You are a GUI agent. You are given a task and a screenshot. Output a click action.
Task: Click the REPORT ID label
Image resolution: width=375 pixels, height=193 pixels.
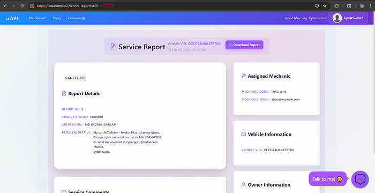[71, 109]
